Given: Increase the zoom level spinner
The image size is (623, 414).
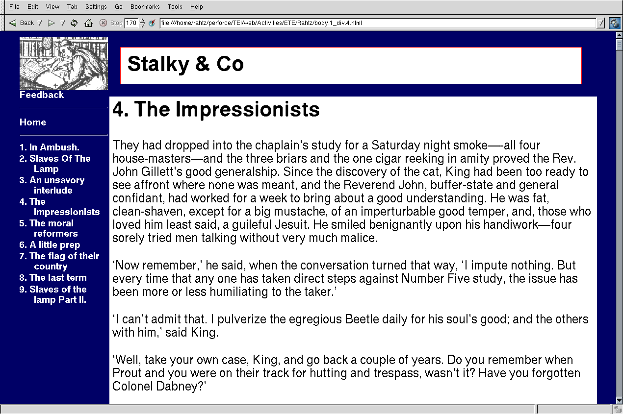Looking at the screenshot, I should [x=142, y=21].
